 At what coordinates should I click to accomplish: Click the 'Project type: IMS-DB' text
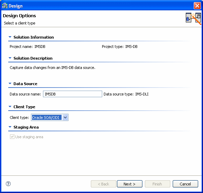(x=120, y=47)
